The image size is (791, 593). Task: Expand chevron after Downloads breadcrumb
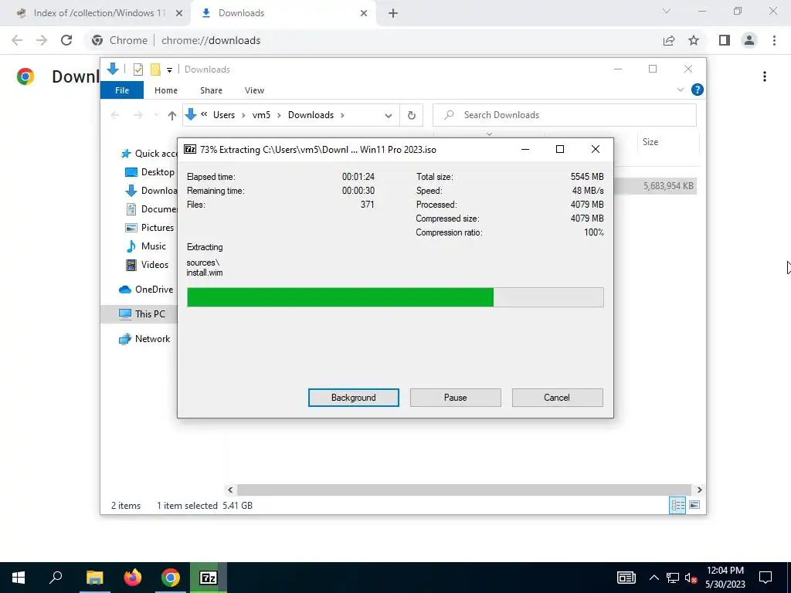(342, 115)
